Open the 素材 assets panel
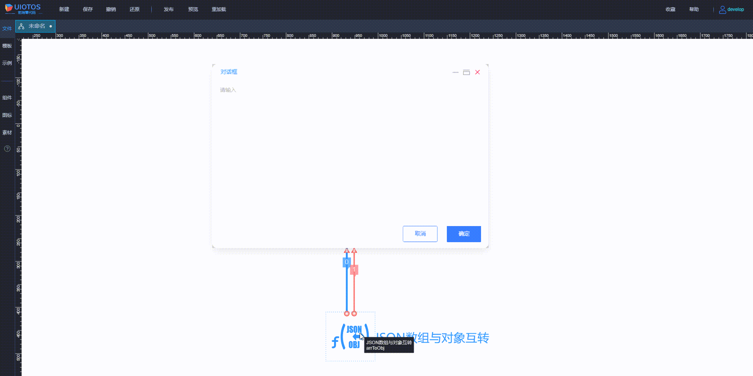 click(x=7, y=132)
